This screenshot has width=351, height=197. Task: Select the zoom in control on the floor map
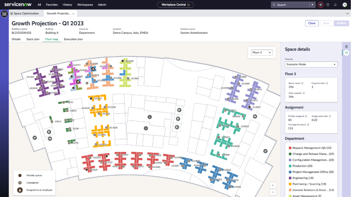coord(273,185)
